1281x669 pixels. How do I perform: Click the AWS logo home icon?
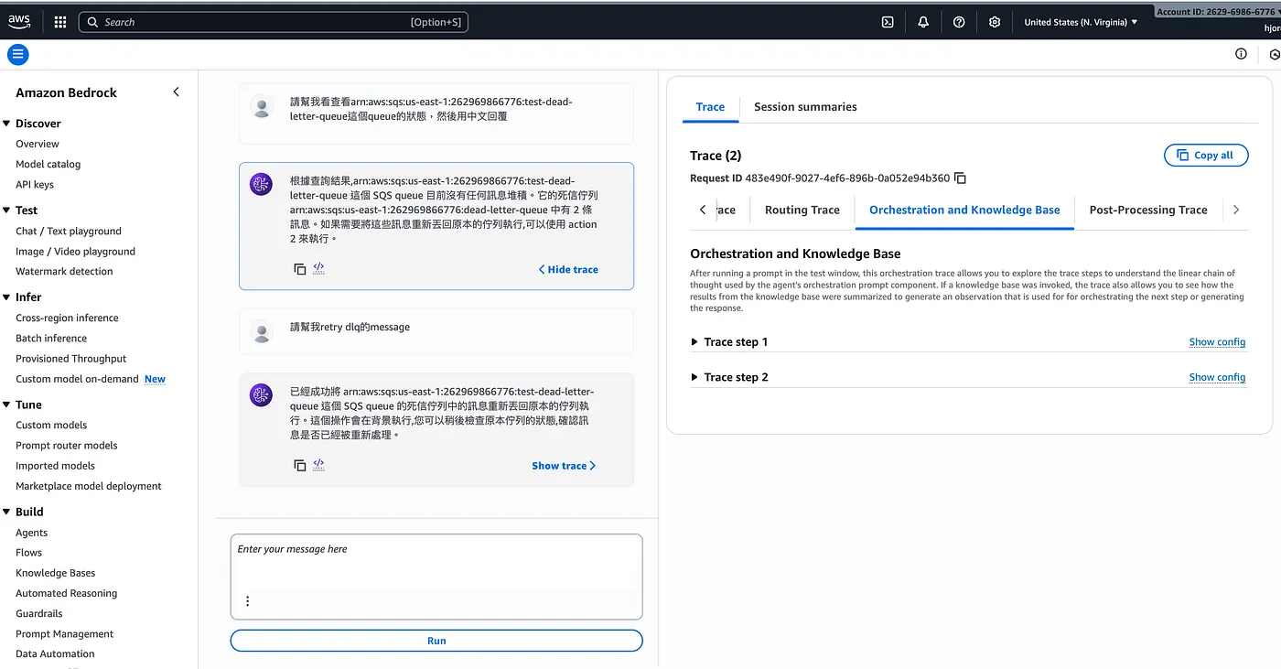[19, 22]
